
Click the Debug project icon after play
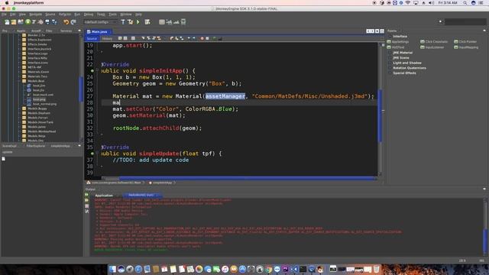click(147, 22)
